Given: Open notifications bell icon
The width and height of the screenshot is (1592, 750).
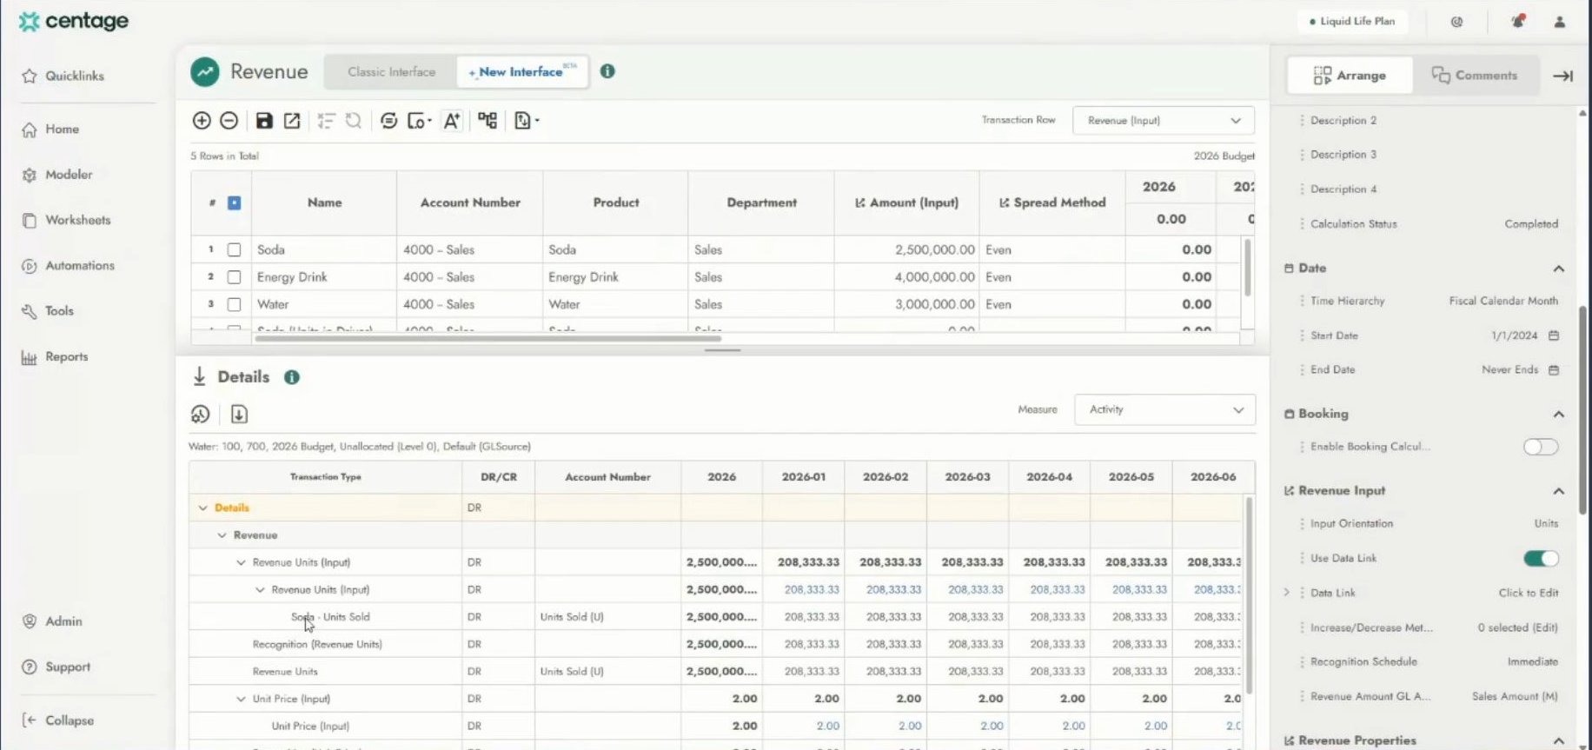Looking at the screenshot, I should (x=1517, y=22).
